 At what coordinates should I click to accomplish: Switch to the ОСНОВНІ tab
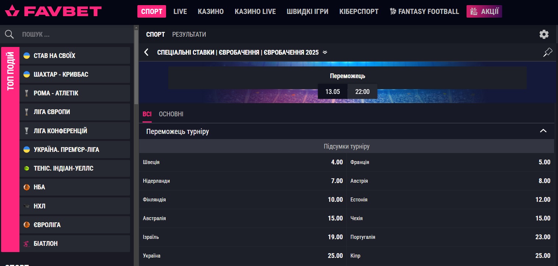click(171, 114)
